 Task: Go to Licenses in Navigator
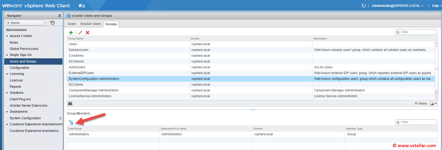(x=16, y=80)
